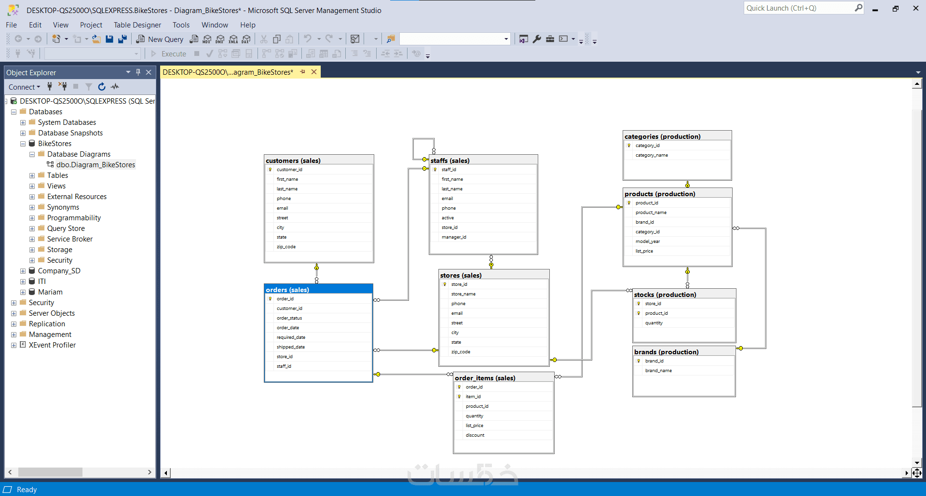Click the Database Engine Query icon
This screenshot has width=926, height=496.
[x=194, y=39]
